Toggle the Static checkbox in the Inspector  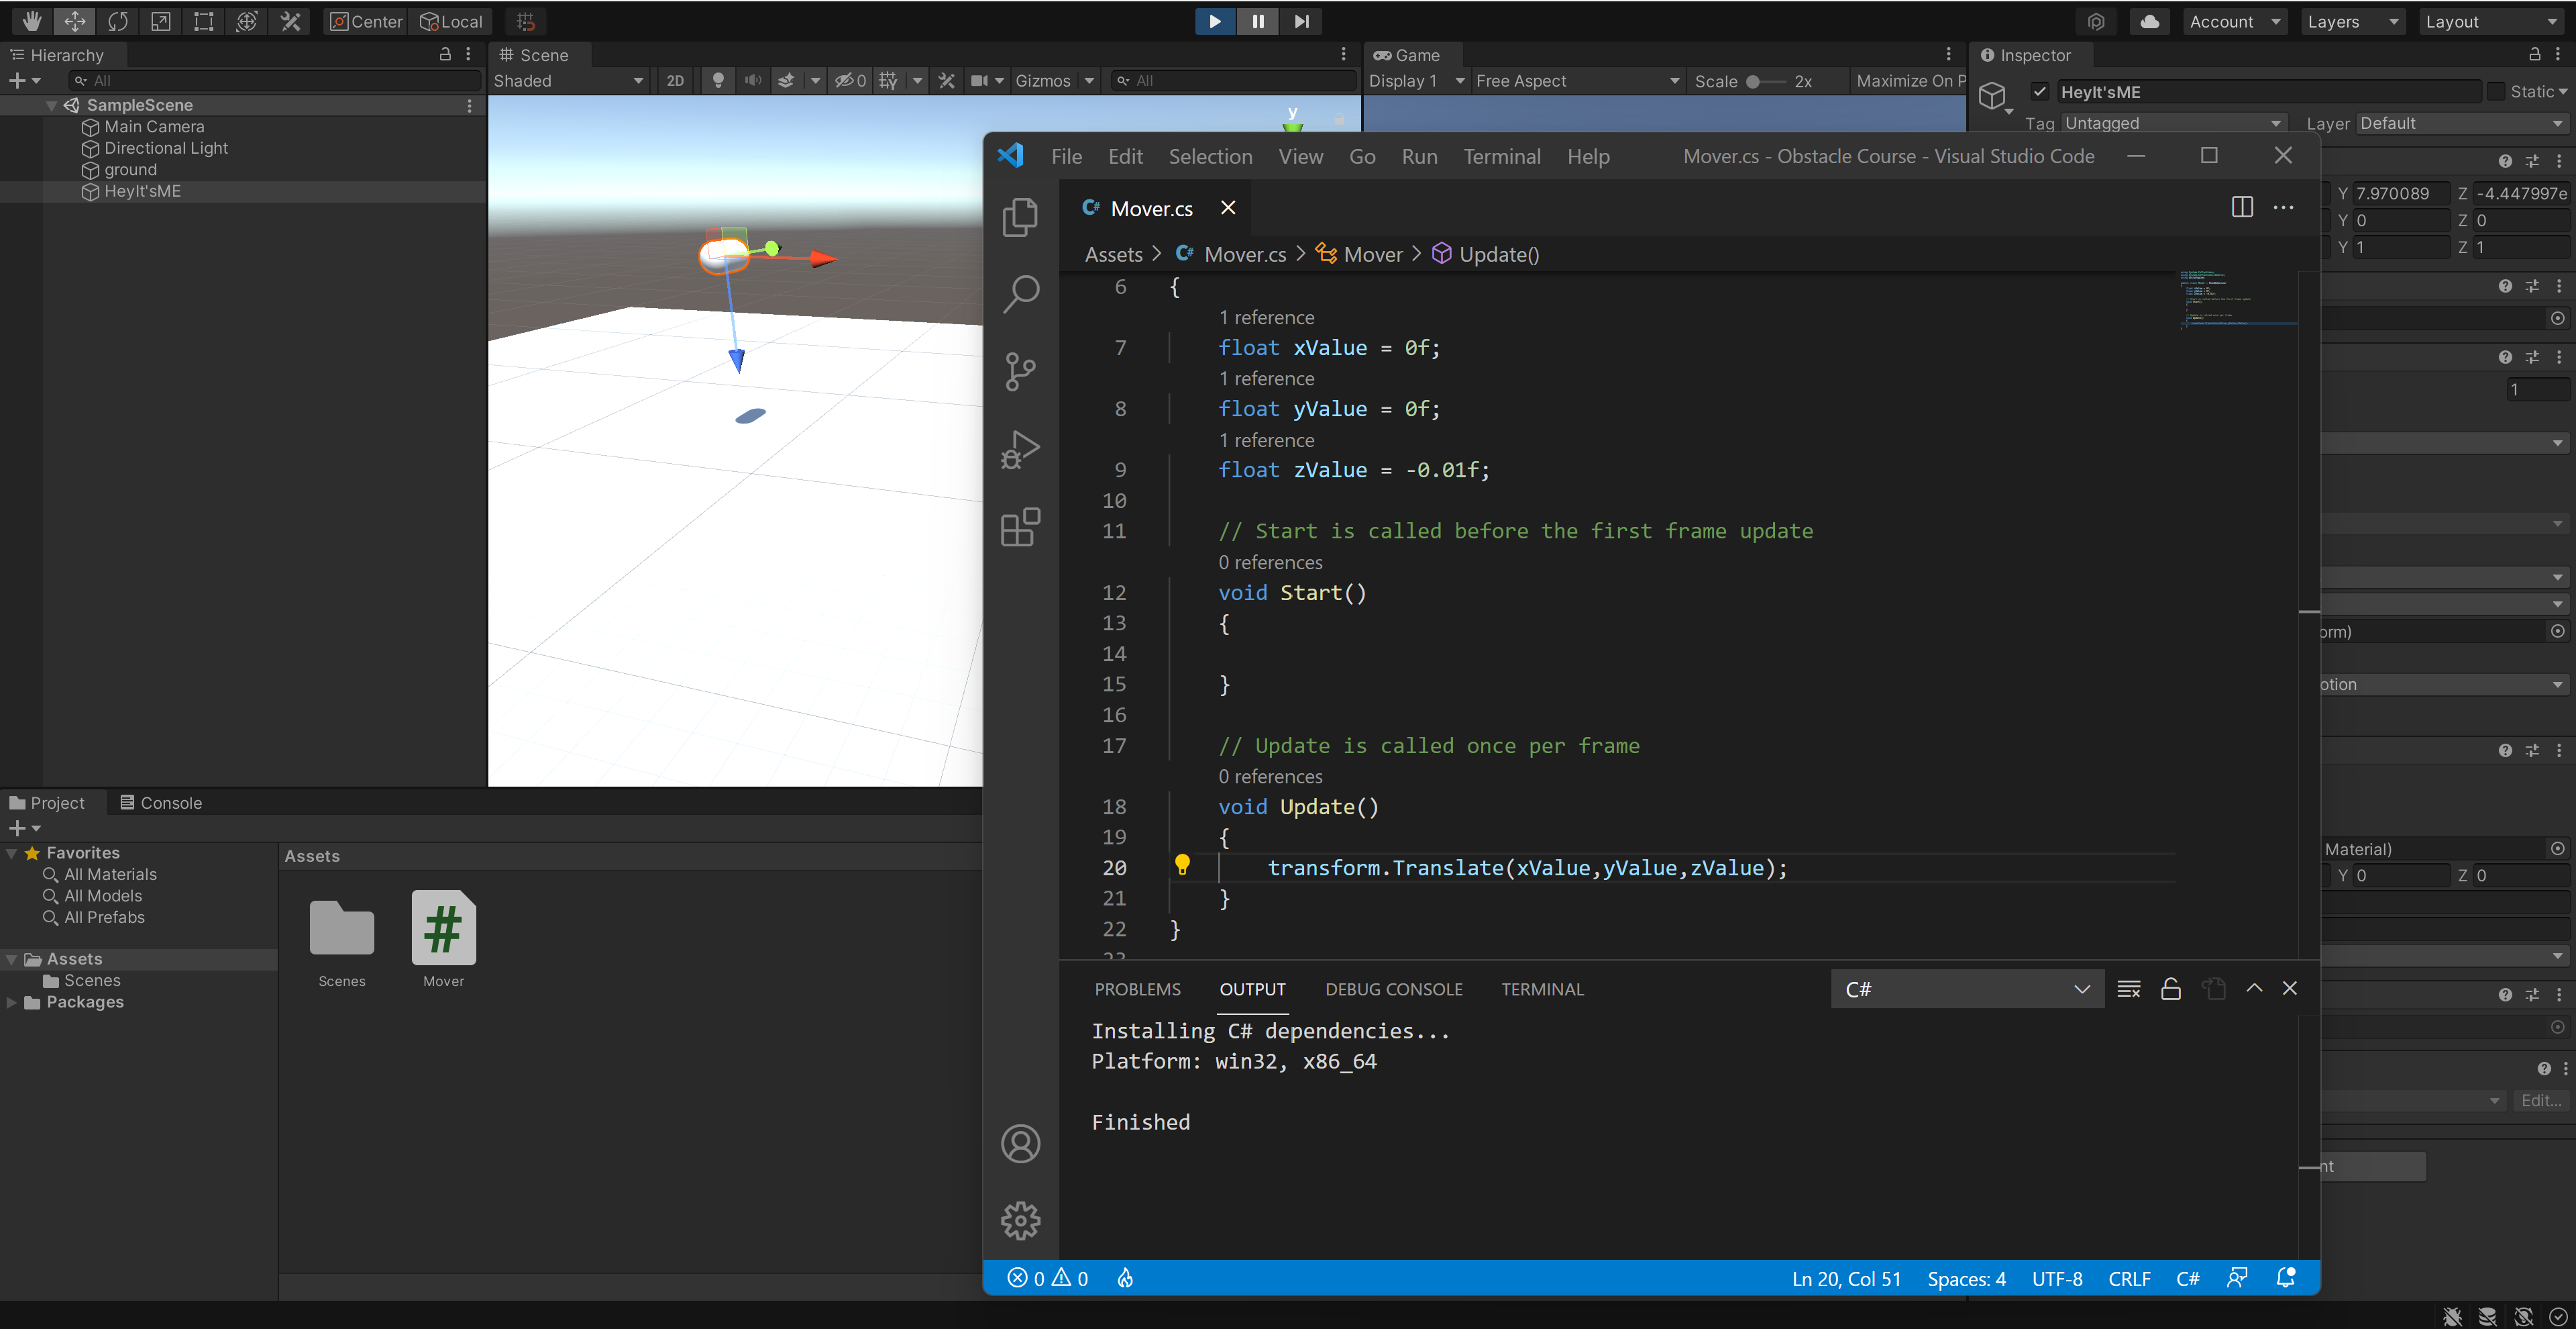tap(2497, 91)
